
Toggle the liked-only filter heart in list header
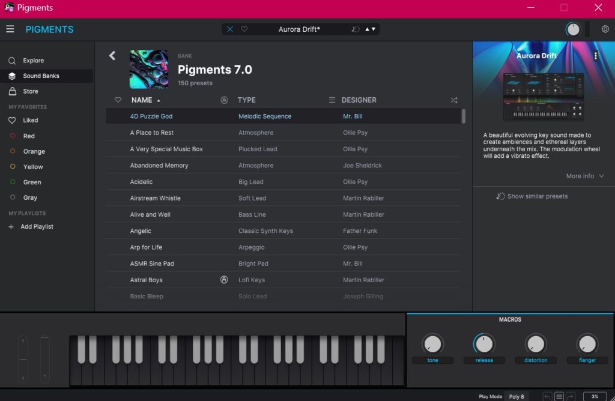(x=118, y=100)
